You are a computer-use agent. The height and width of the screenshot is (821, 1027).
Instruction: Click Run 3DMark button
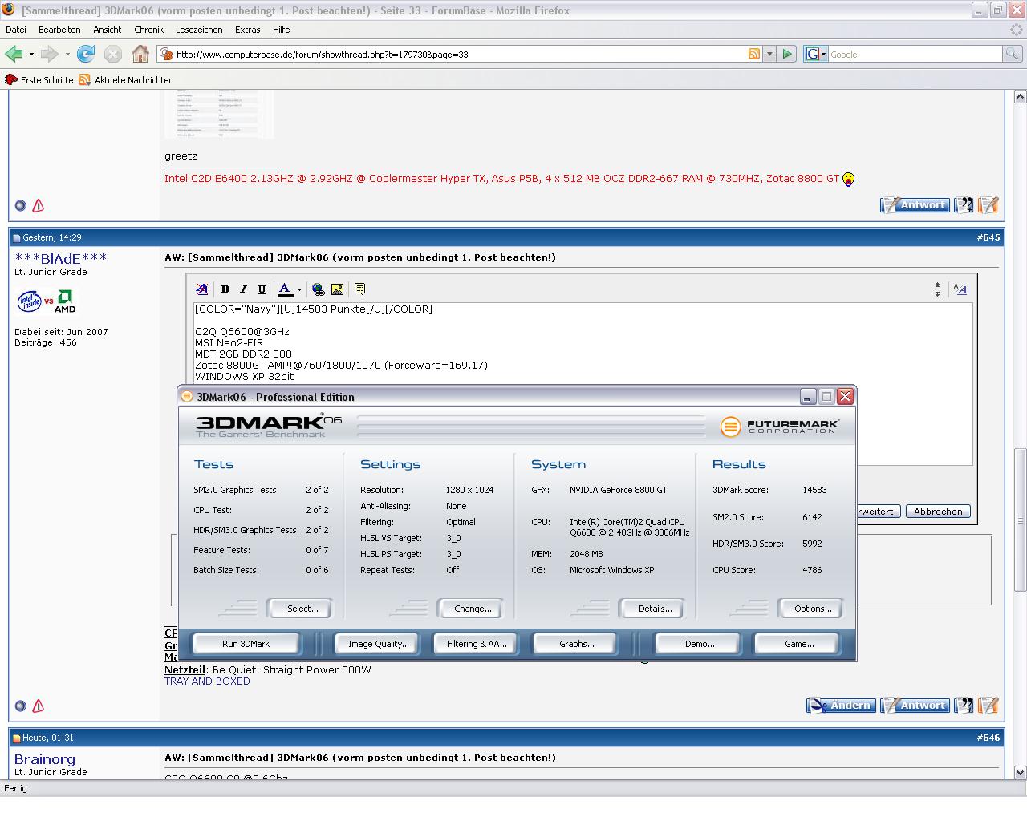[x=246, y=644]
